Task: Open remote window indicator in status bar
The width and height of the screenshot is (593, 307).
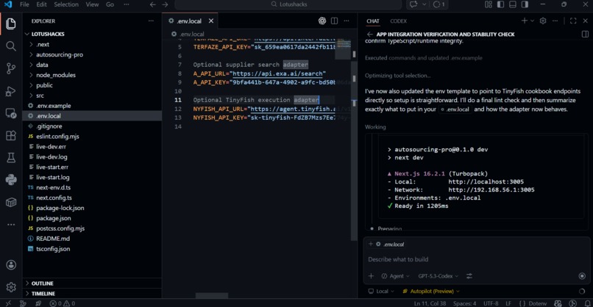Action: (x=8, y=303)
